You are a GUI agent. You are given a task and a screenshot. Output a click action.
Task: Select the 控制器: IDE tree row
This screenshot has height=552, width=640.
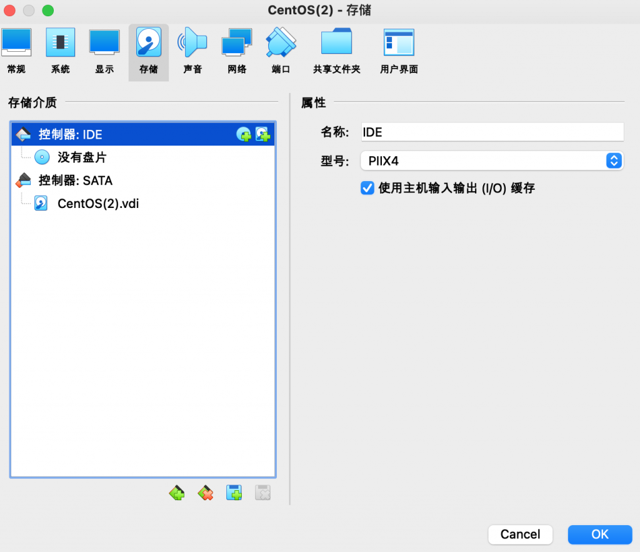click(x=143, y=134)
